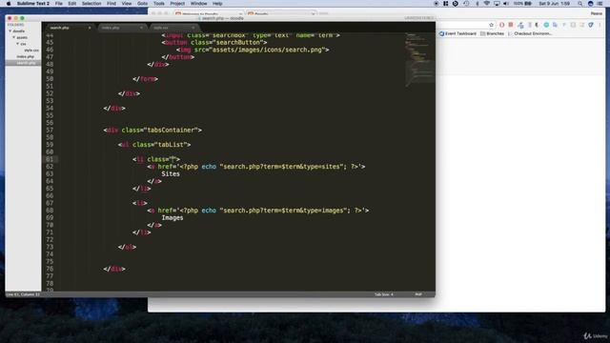
Task: Click the shield extension icon in browser
Action: [x=591, y=25]
